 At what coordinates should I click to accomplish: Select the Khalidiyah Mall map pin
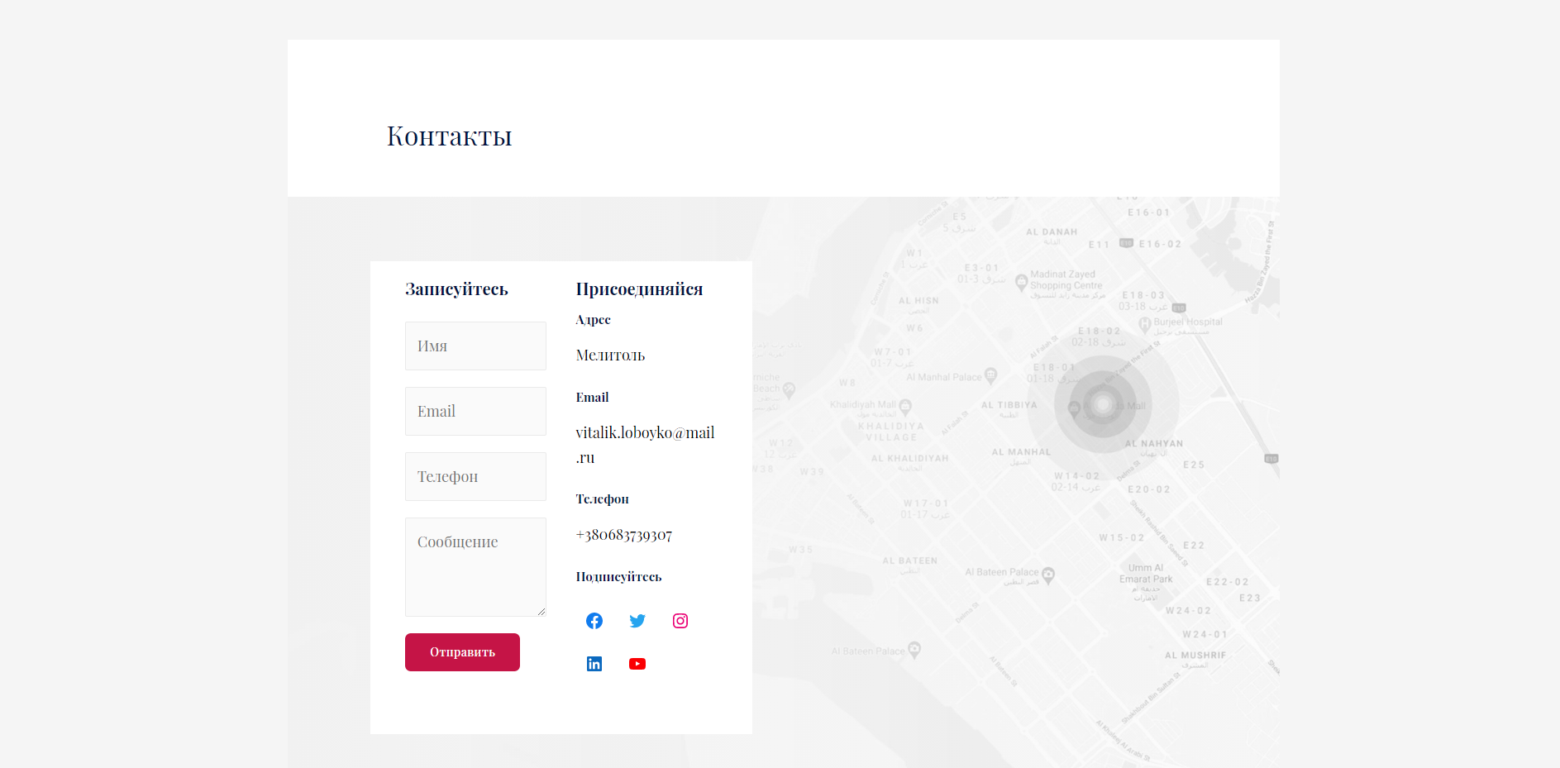click(x=905, y=406)
